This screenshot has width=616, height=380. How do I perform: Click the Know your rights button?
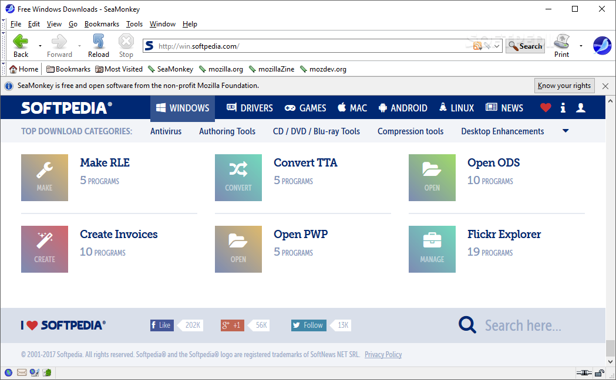click(564, 86)
